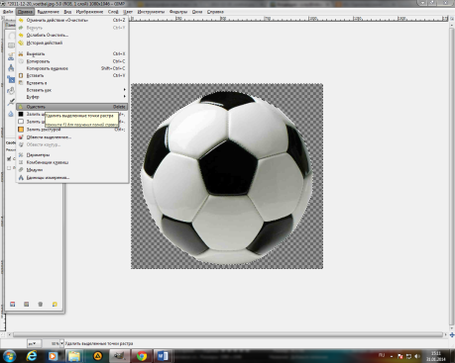
Task: Click the zoom-on-resize icon above vertical scrollbar
Action: pos(452,19)
